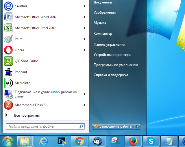Expand Excel 2007 recent files arrow
Screen dimensions: 185x147
[85, 28]
